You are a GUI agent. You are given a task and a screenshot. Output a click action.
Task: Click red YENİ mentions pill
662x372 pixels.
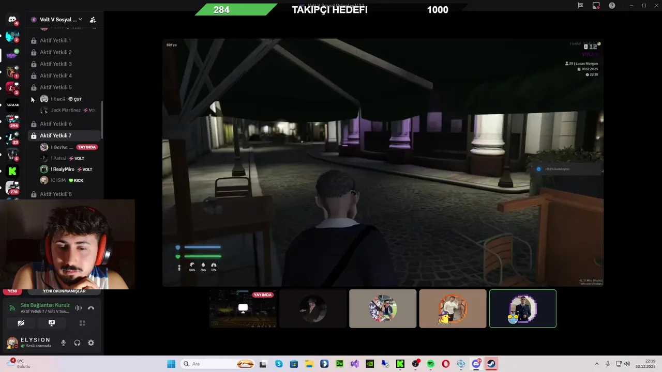point(12,291)
